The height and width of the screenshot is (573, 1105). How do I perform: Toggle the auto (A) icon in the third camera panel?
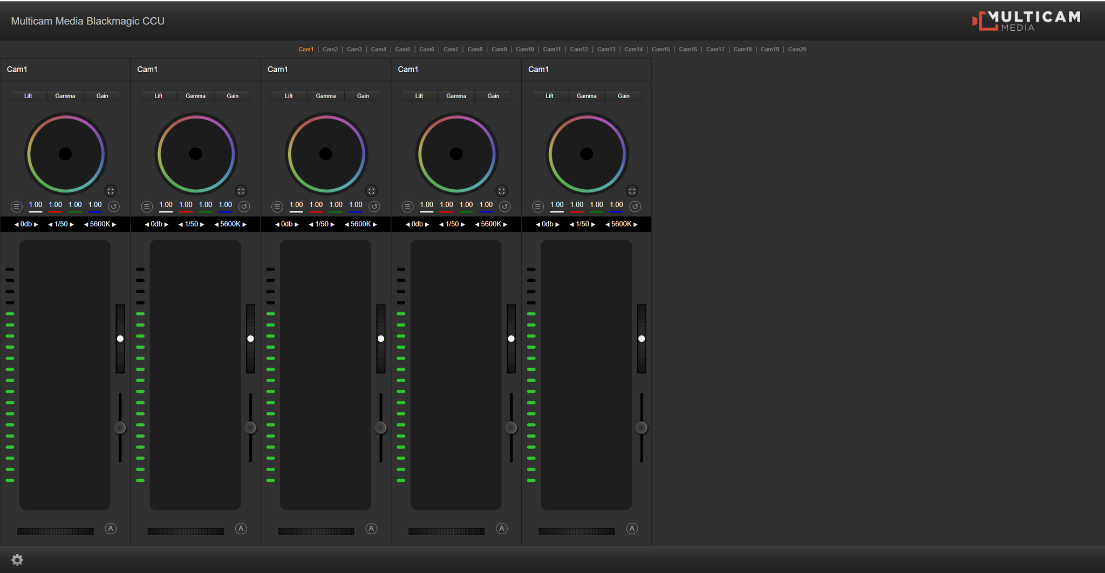tap(371, 529)
